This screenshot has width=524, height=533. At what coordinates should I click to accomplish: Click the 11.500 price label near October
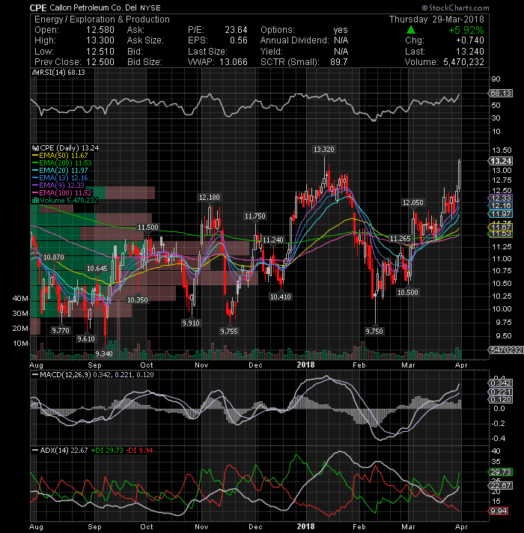[147, 228]
